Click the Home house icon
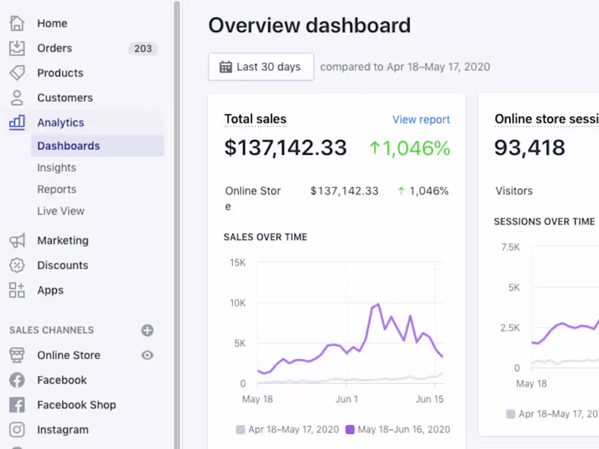The height and width of the screenshot is (449, 599). 16,23
